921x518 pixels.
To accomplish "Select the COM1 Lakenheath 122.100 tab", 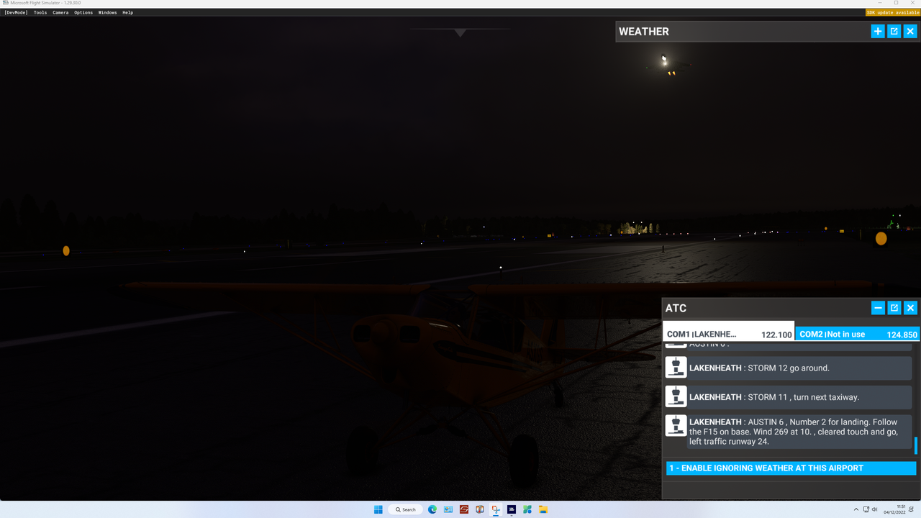I will tap(728, 331).
